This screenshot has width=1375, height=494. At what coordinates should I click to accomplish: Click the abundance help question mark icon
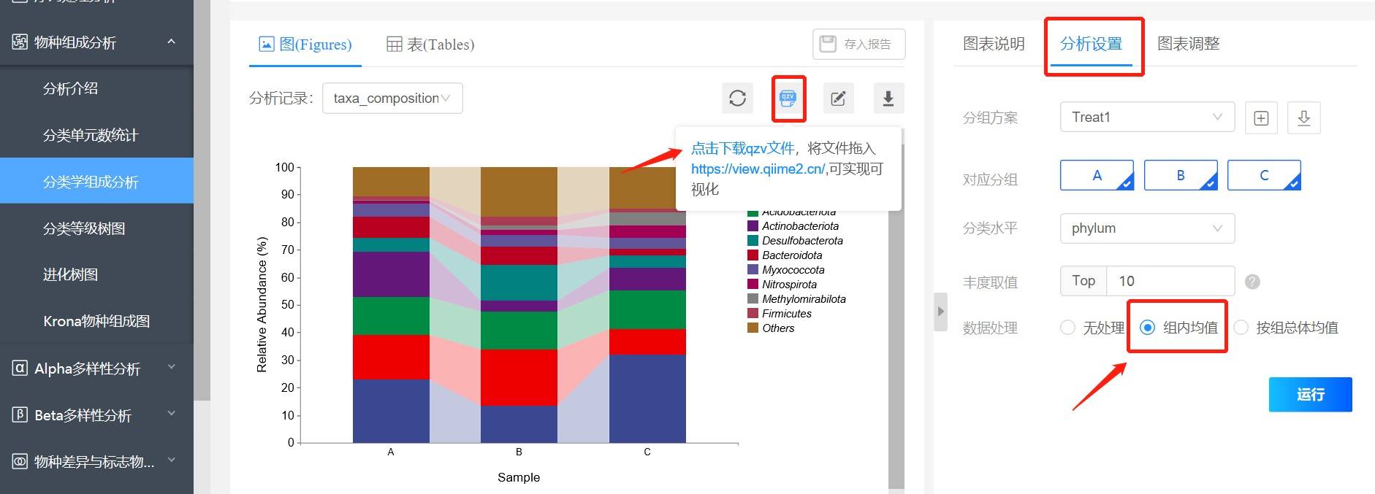(x=1252, y=282)
